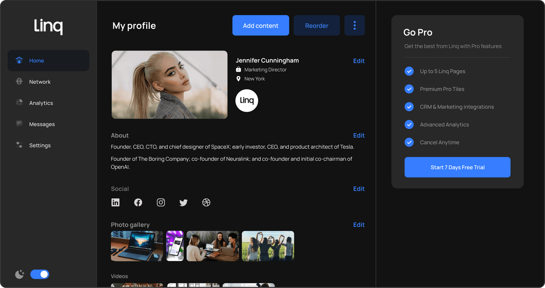The height and width of the screenshot is (288, 545).
Task: Click the About paragraph starting 'Founder, CEO, CTO'
Action: (232, 147)
